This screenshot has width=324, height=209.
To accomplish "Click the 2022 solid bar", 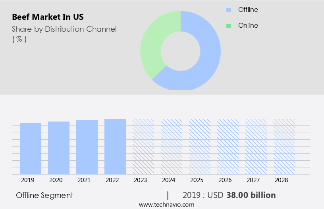I will [115, 146].
